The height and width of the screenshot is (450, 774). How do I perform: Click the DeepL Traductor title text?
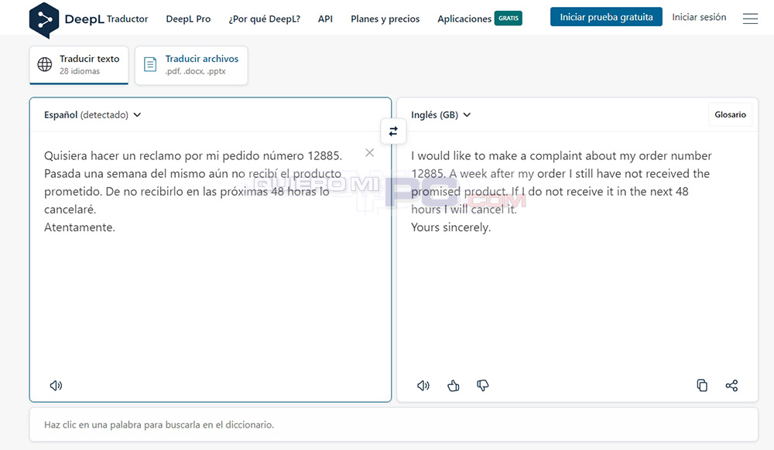coord(106,19)
